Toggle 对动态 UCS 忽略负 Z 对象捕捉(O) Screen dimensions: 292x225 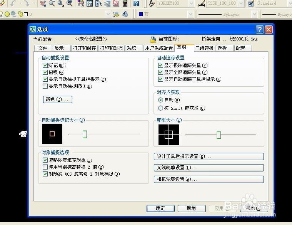tap(45, 174)
